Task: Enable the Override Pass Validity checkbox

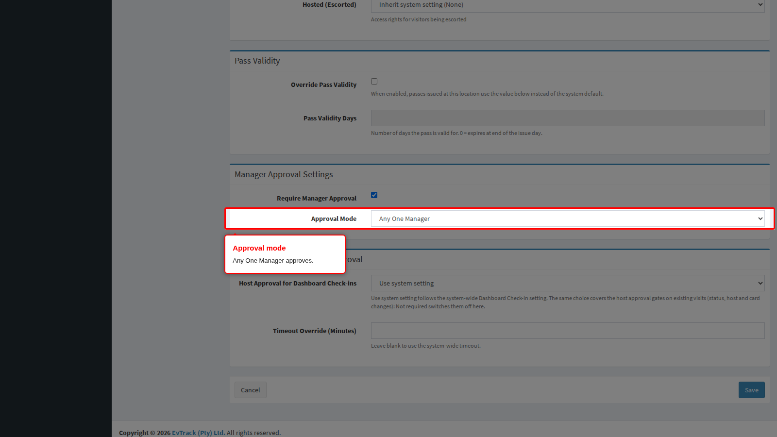Action: [x=374, y=82]
